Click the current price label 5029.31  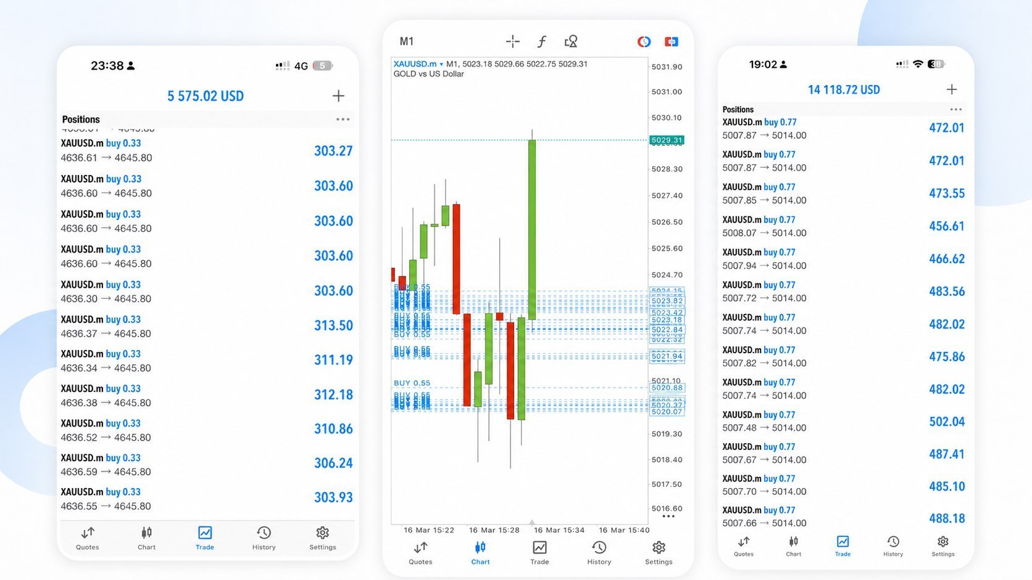click(x=667, y=140)
